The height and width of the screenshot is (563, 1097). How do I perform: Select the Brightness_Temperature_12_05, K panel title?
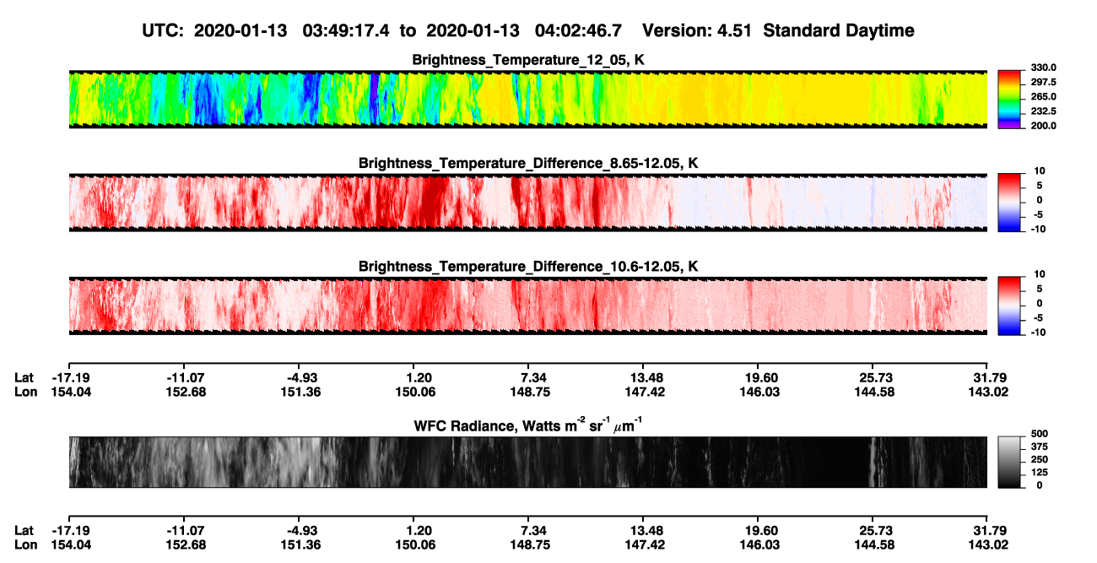click(528, 60)
